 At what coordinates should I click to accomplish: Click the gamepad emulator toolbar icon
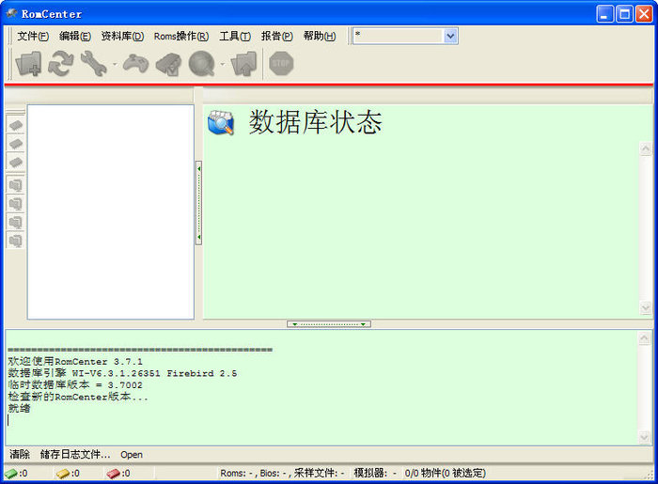[136, 63]
